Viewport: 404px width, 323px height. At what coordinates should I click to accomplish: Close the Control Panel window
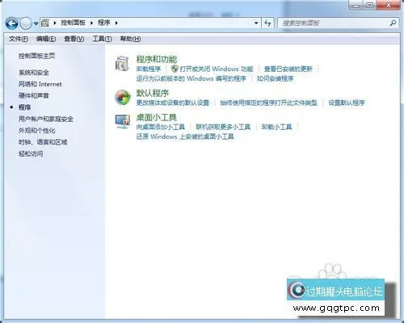(x=389, y=6)
